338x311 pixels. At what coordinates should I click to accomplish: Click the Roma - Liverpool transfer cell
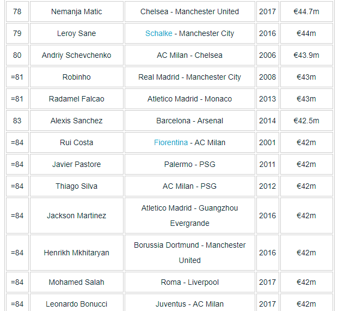189,282
